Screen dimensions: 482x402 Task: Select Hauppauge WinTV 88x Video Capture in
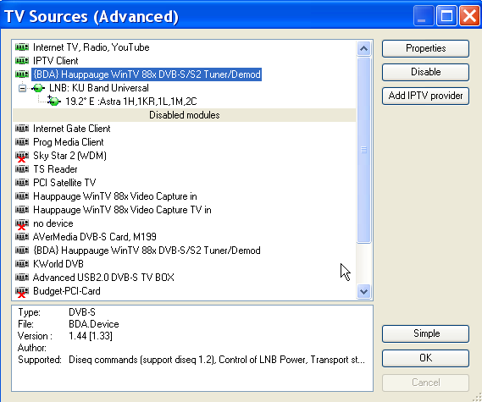(x=115, y=196)
